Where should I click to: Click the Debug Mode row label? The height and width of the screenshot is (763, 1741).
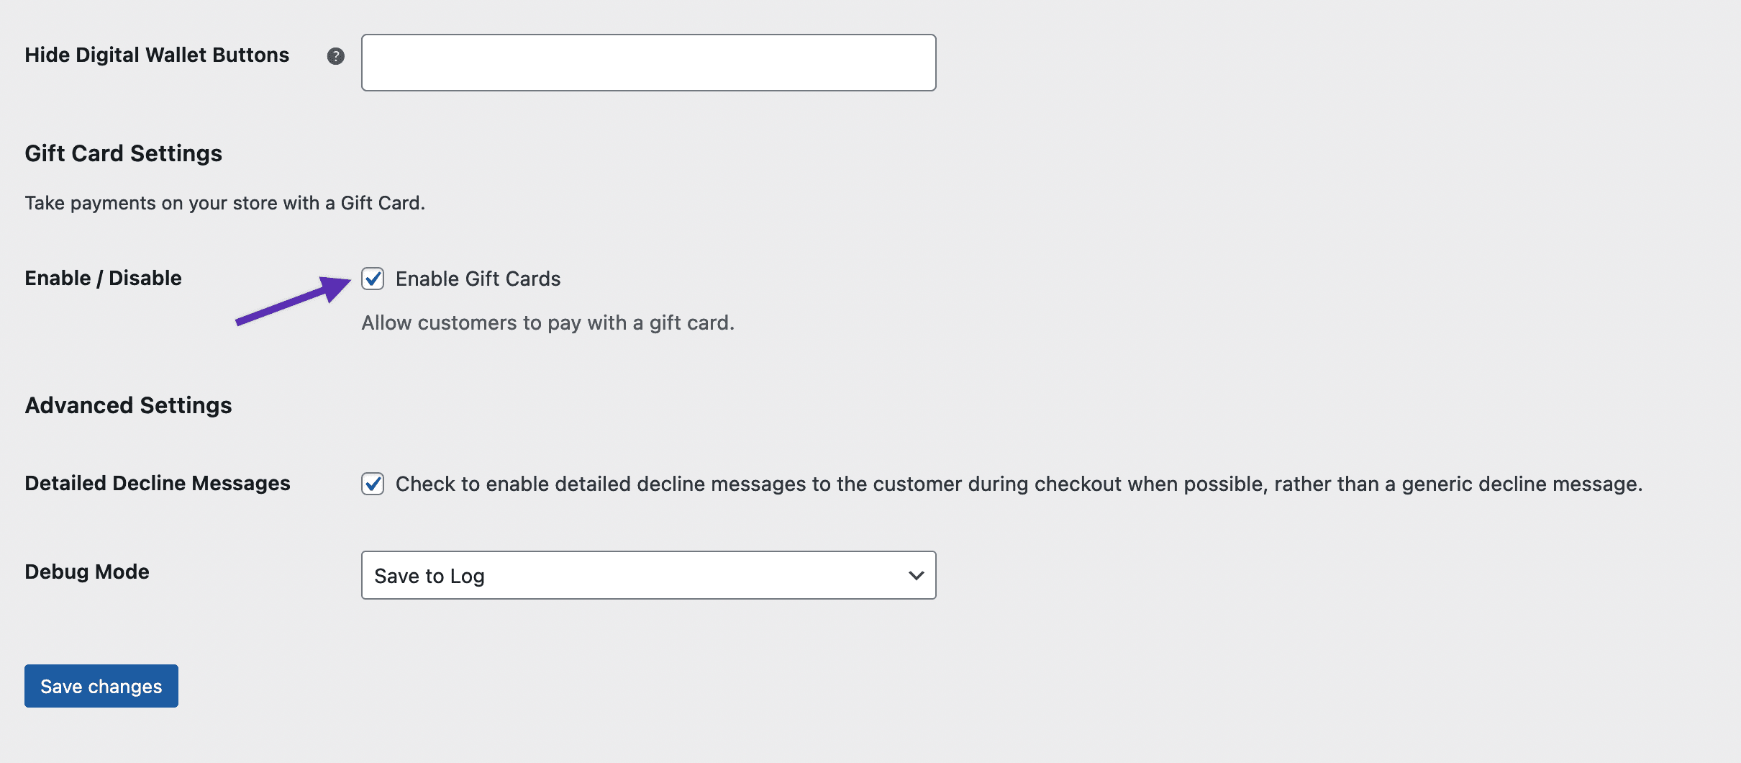87,572
